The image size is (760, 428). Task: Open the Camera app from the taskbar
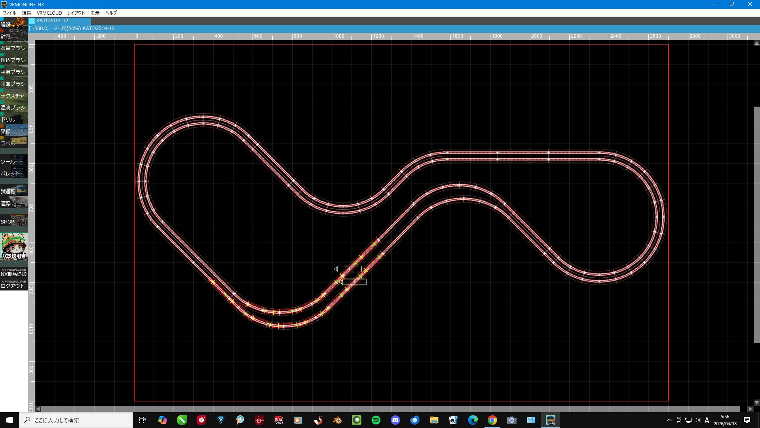(512, 420)
